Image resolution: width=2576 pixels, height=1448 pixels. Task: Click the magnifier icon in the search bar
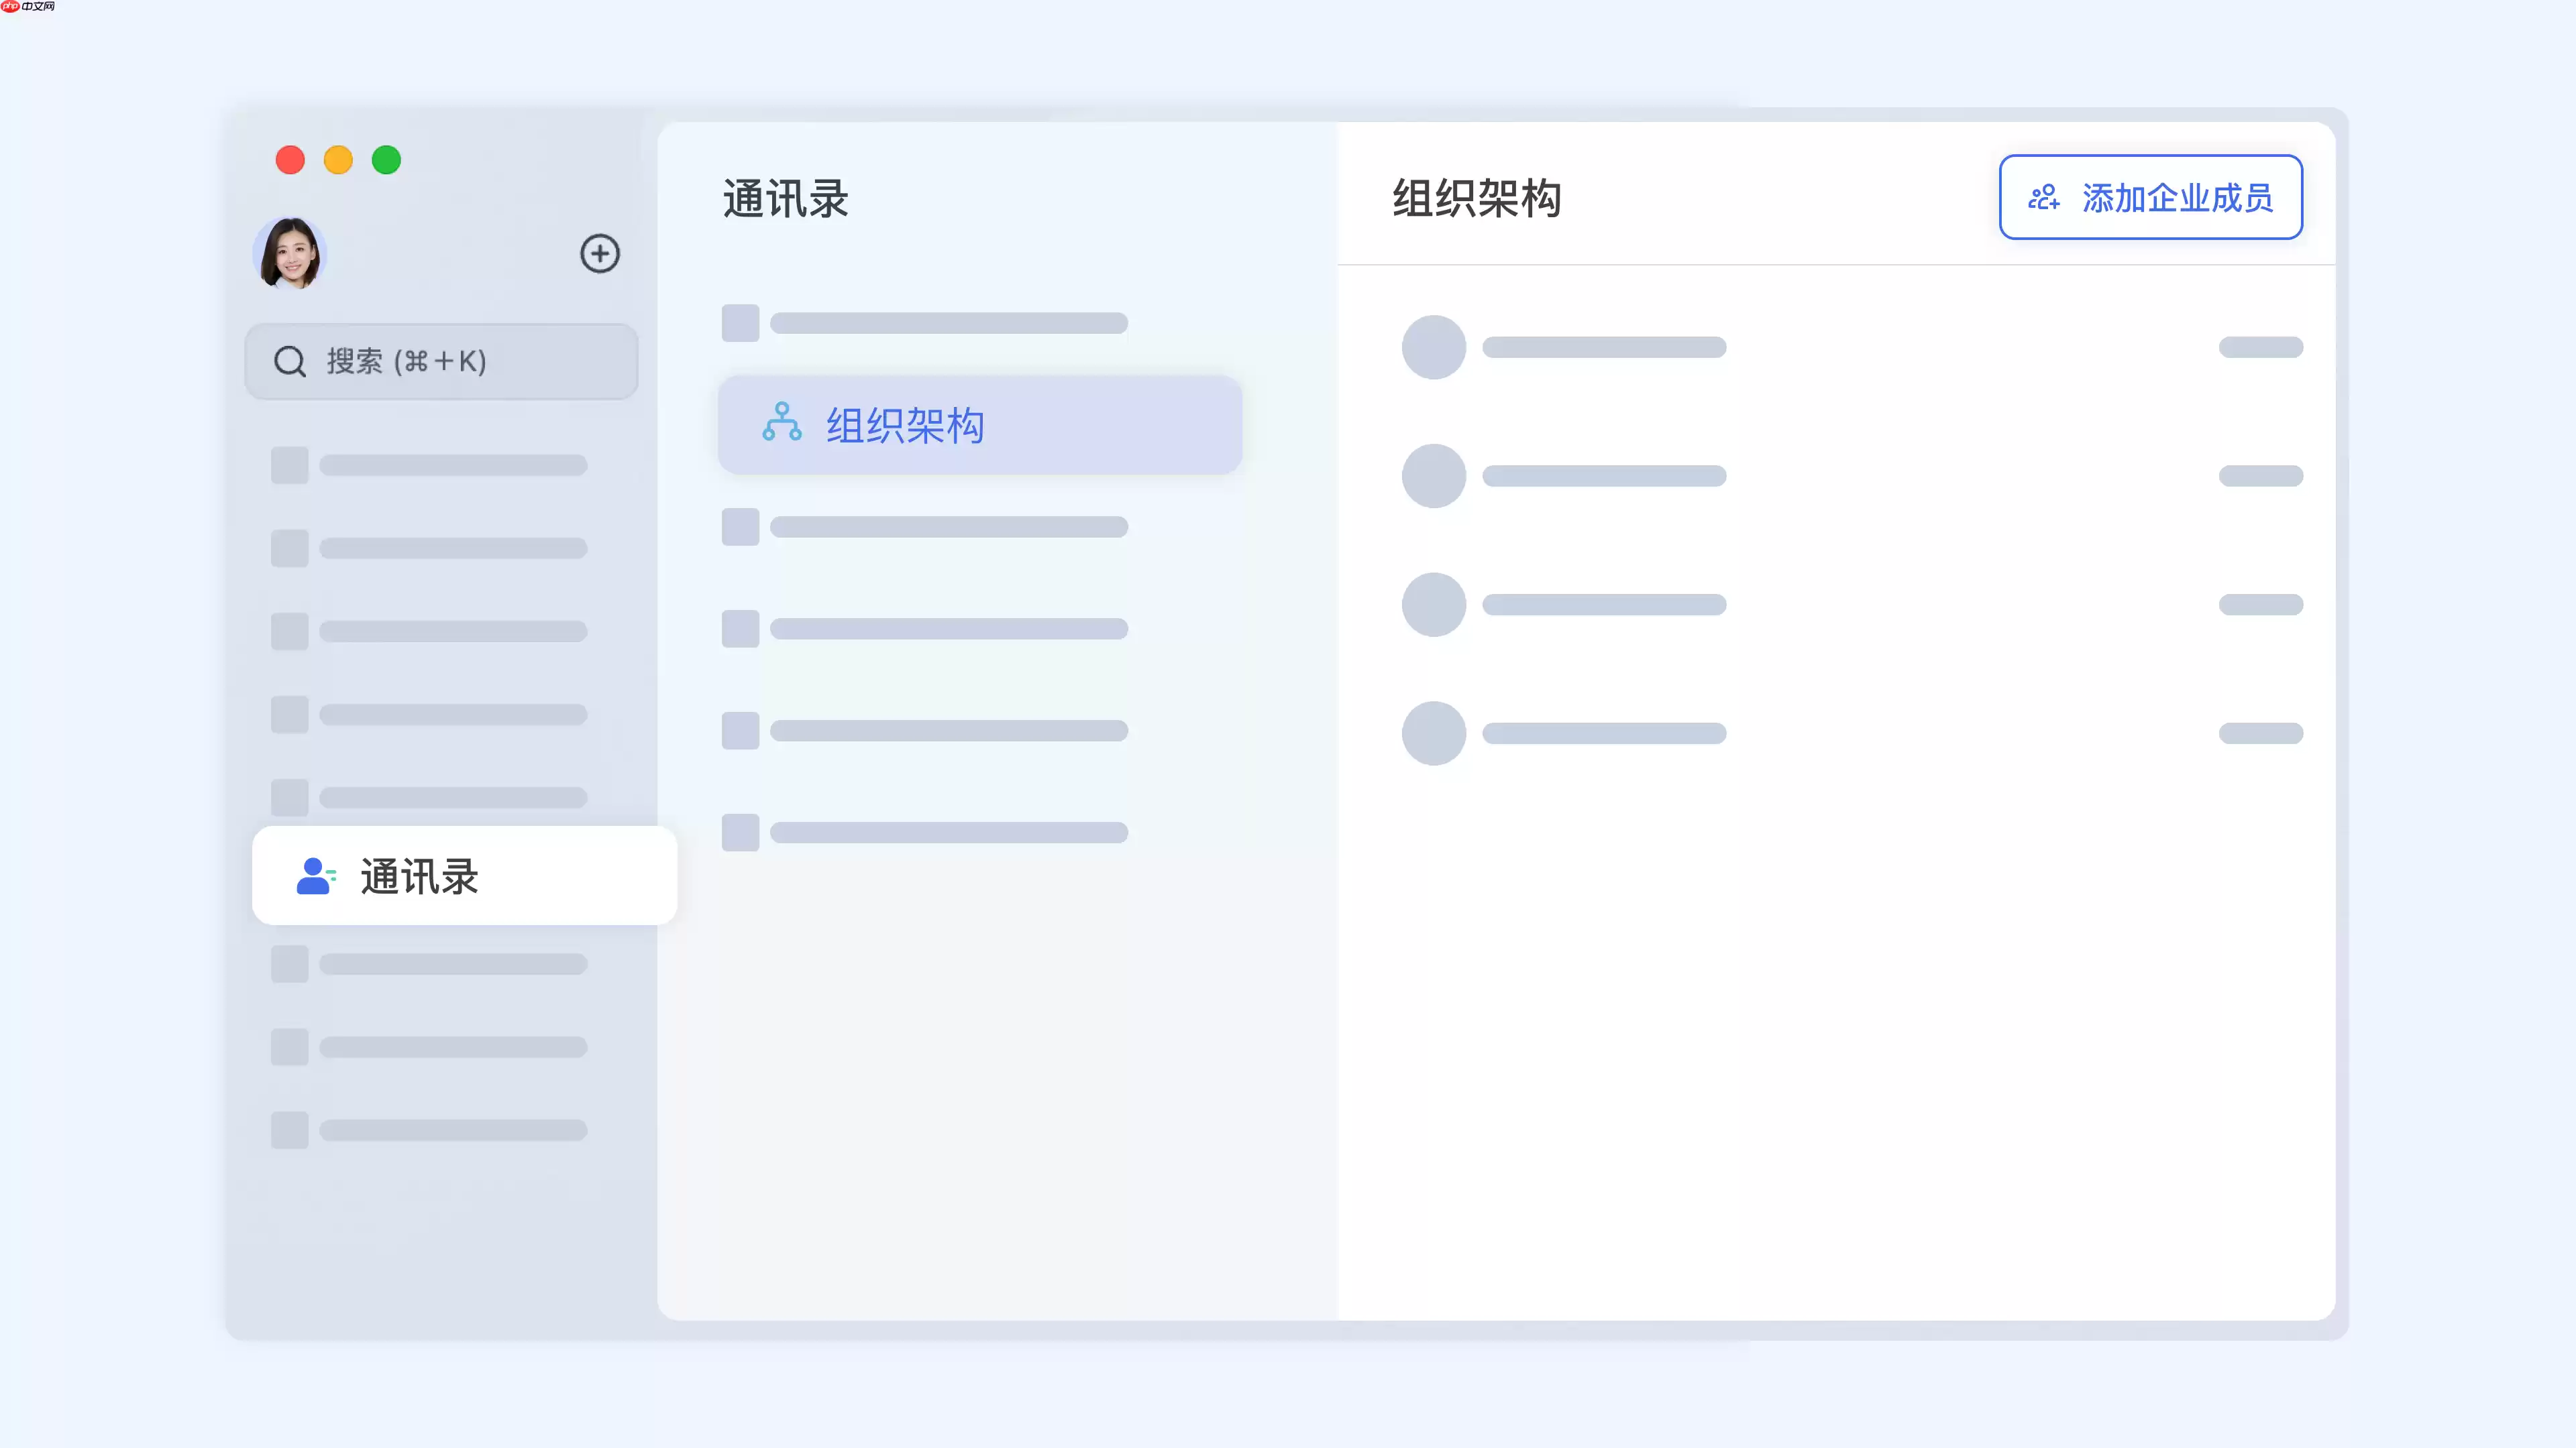pyautogui.click(x=289, y=361)
